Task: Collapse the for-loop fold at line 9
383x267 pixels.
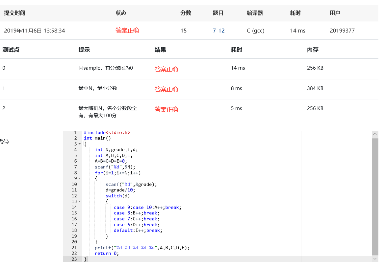Action: (80, 178)
